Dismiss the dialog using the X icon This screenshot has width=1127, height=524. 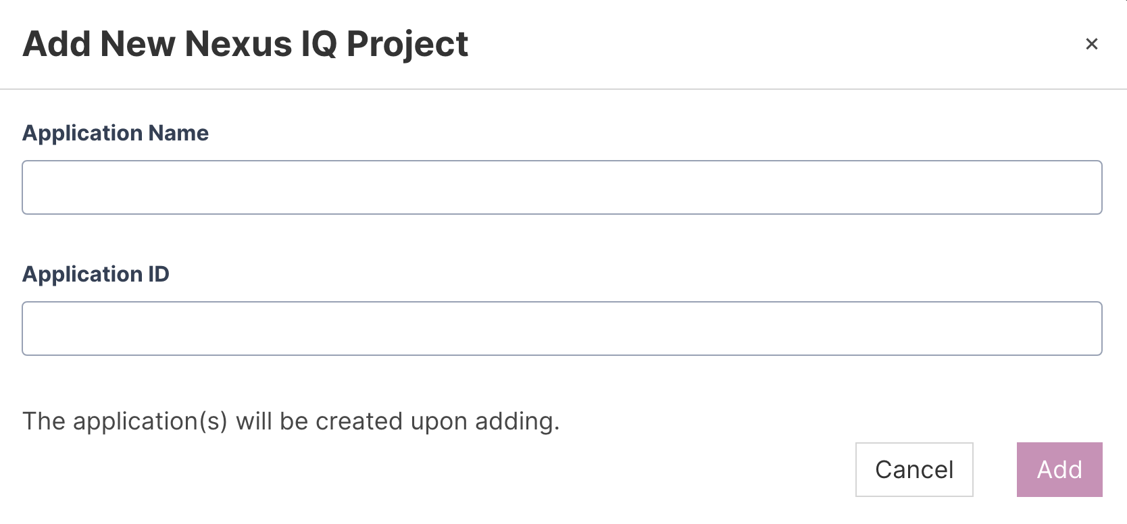(x=1091, y=44)
